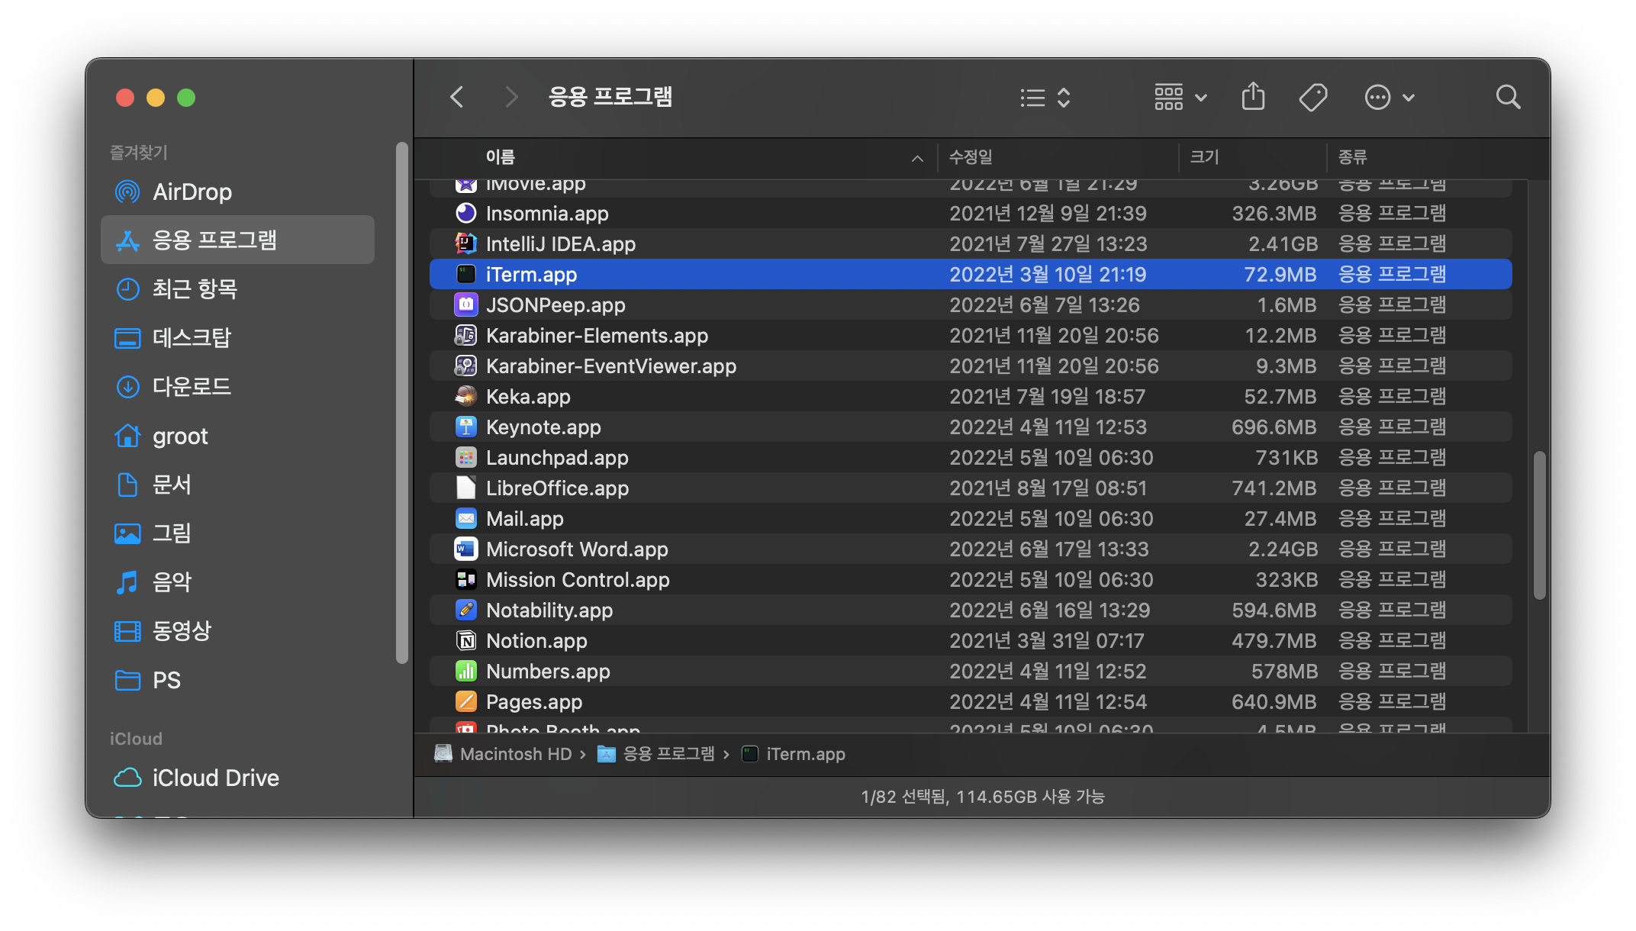Image resolution: width=1636 pixels, height=931 pixels.
Task: Click the tag icon in toolbar
Action: 1312,97
